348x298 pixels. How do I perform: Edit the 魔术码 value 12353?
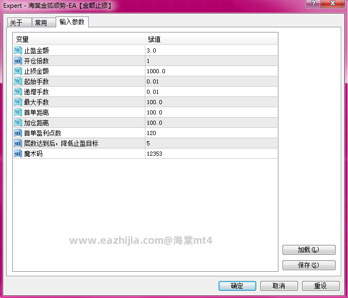[x=211, y=154]
